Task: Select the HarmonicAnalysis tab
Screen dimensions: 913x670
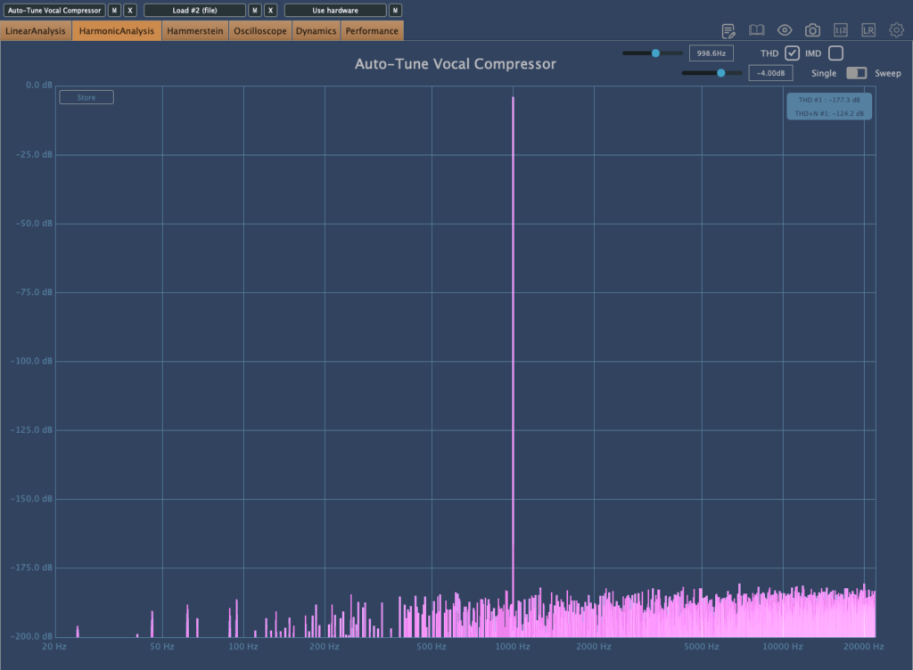Action: pos(117,31)
